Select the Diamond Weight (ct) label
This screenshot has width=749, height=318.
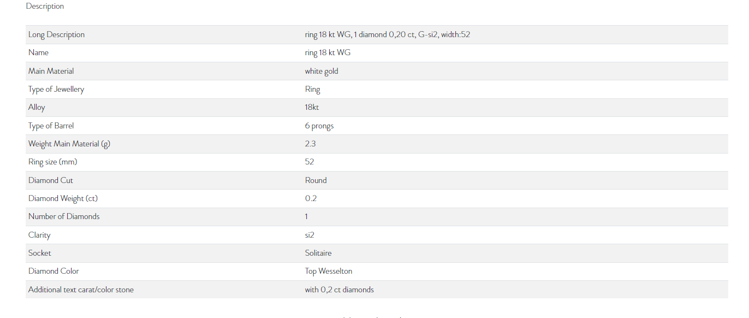[63, 198]
